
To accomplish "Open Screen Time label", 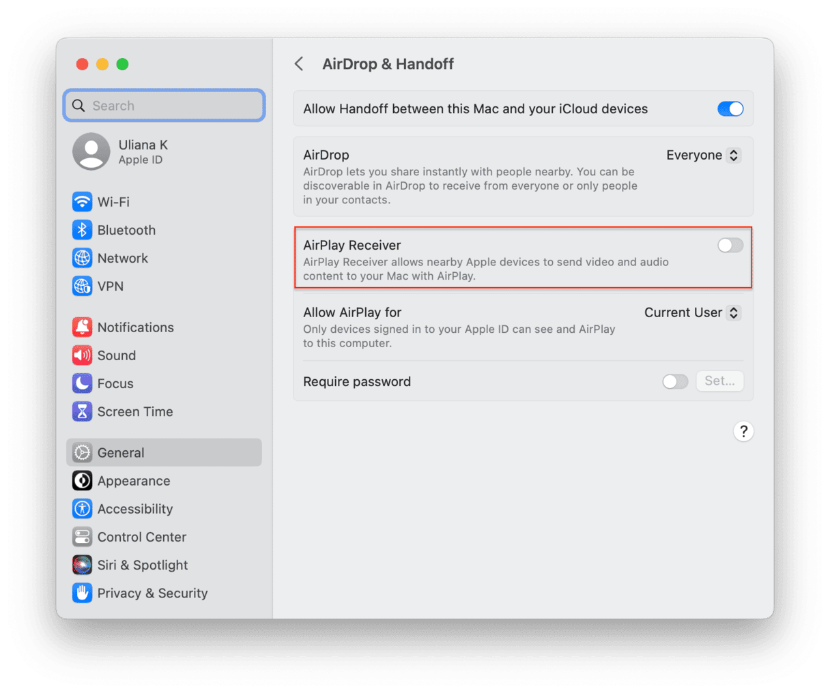I will coord(135,411).
